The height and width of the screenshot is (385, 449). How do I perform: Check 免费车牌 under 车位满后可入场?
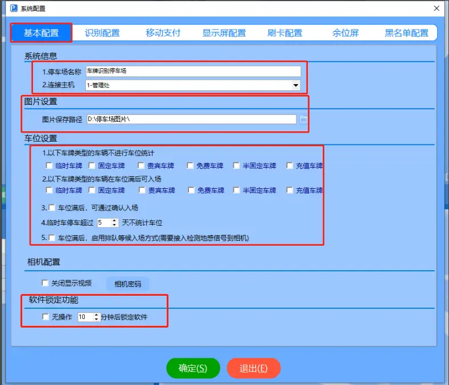point(191,190)
